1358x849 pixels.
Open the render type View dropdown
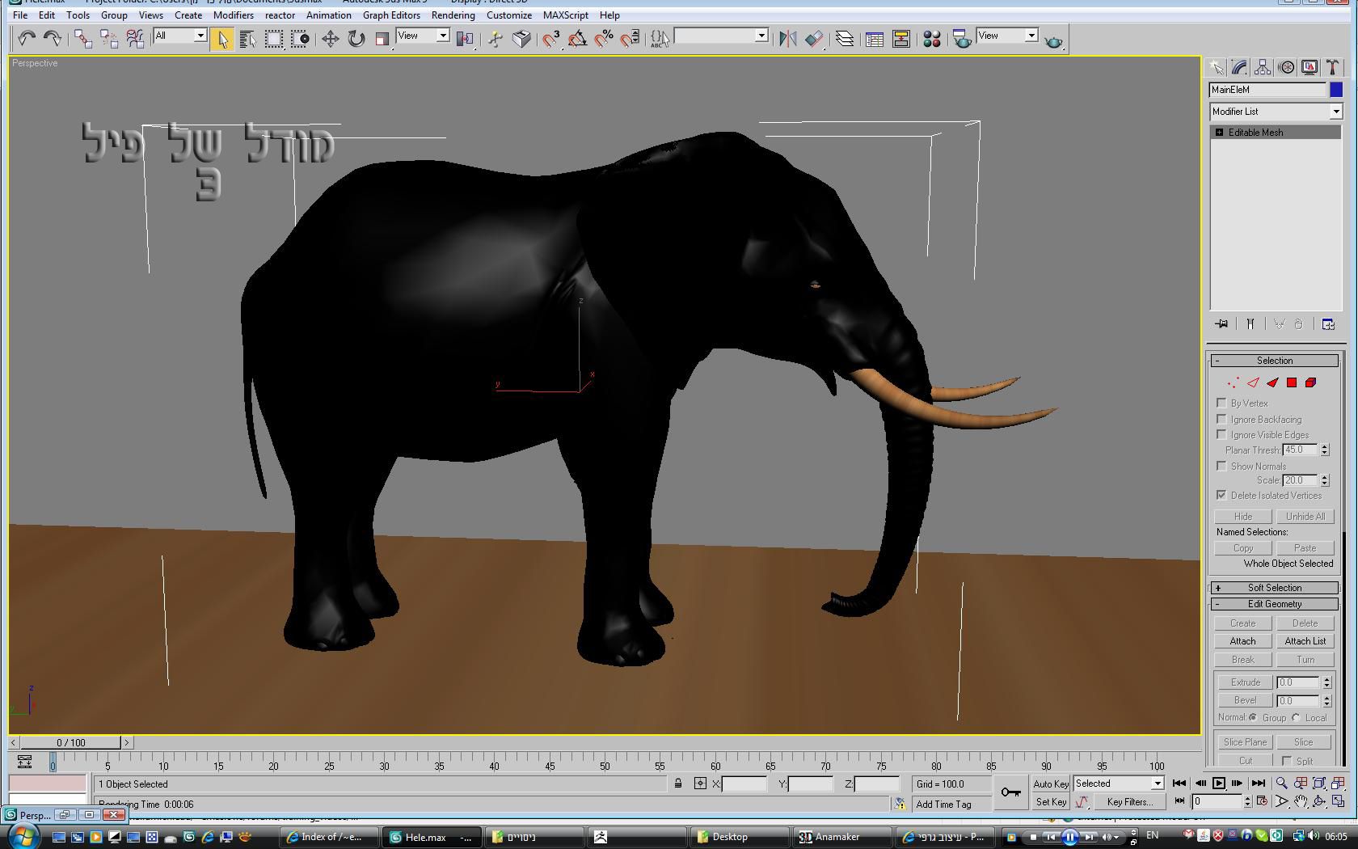pos(1031,36)
